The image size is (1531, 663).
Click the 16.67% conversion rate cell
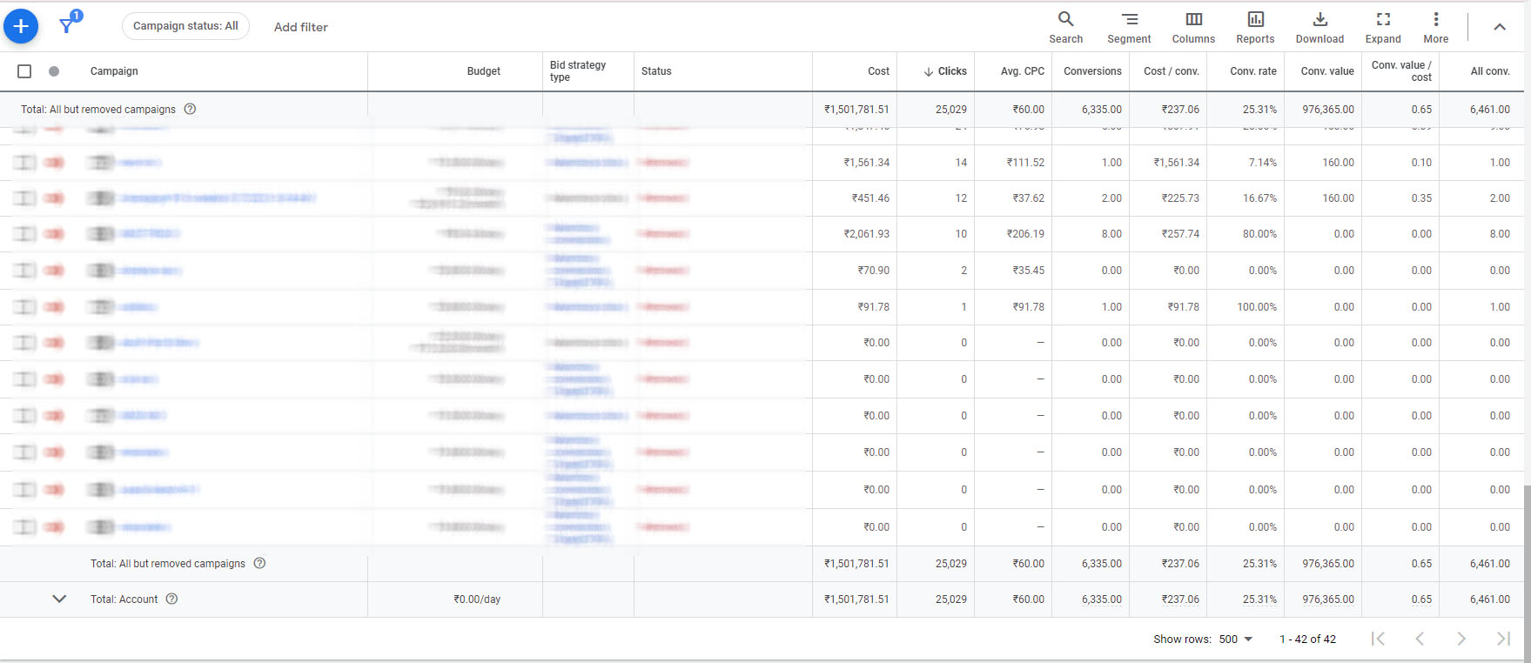point(1259,198)
